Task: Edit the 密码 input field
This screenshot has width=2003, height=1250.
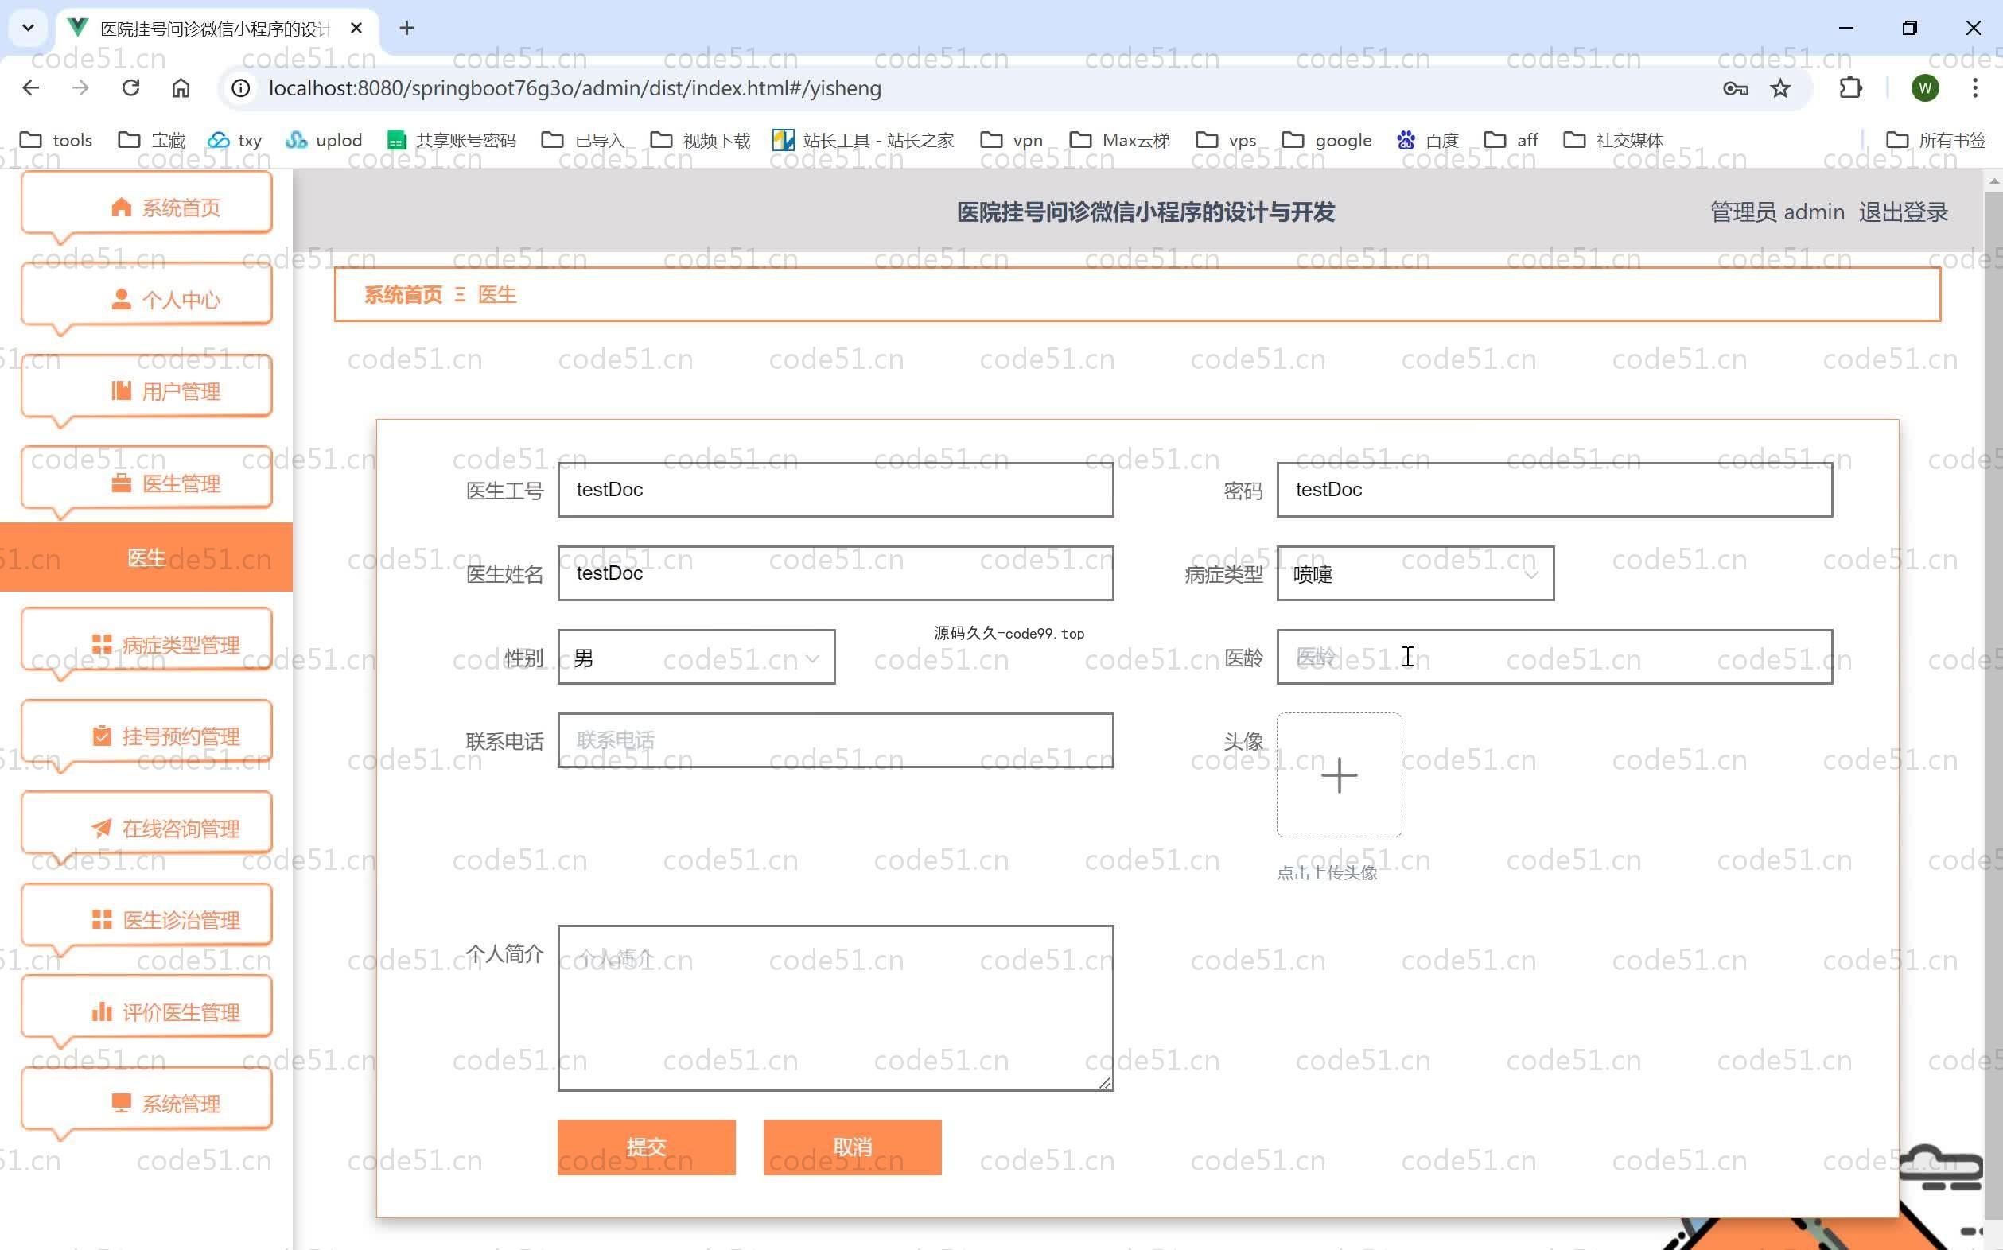Action: [1554, 489]
